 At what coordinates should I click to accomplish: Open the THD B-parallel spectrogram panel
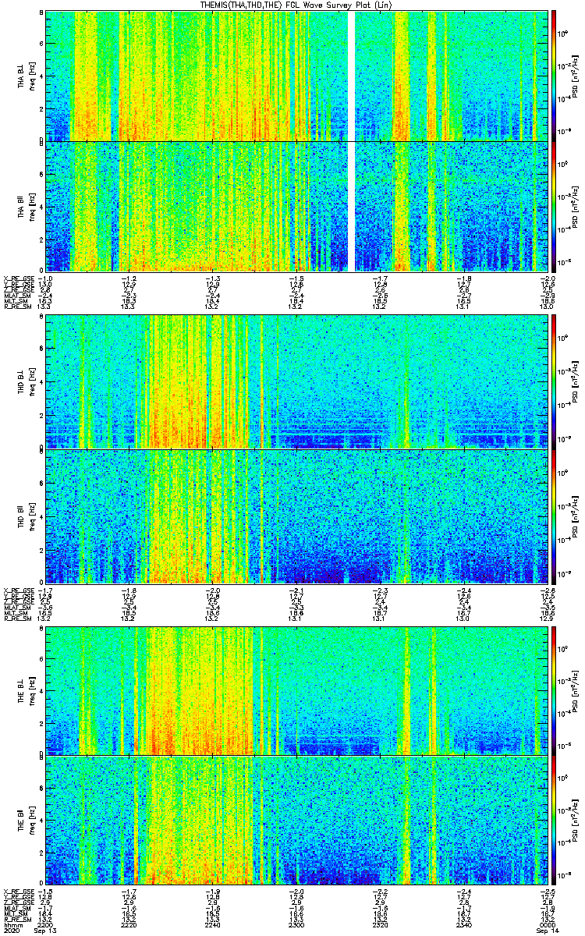click(296, 516)
